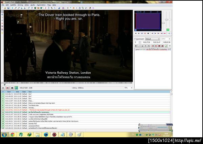Play the video with the play button

3,88
